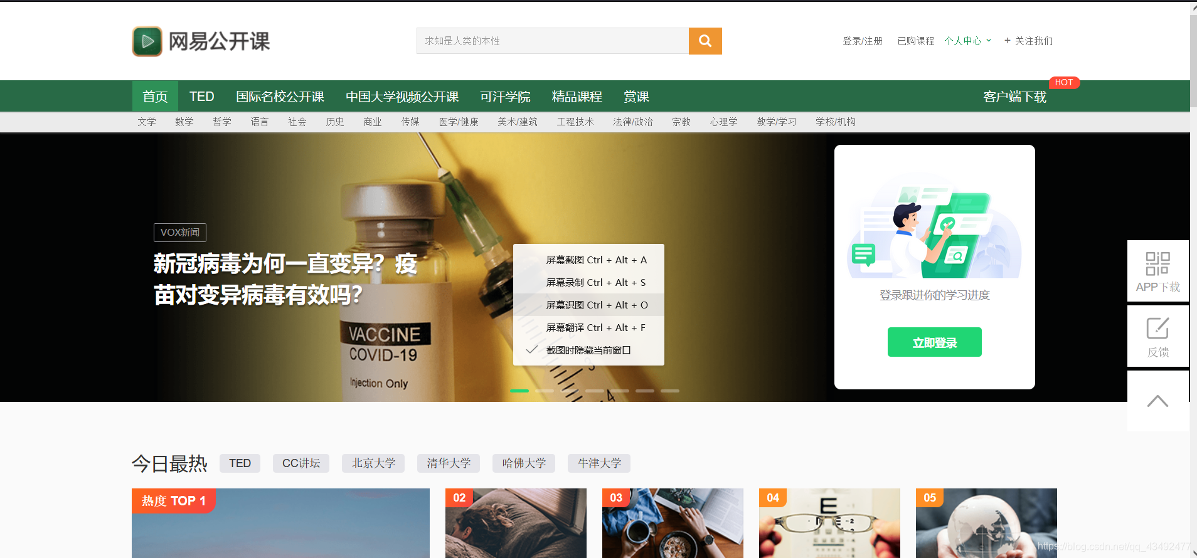Select the 语言 category
This screenshot has width=1197, height=558.
pos(260,122)
